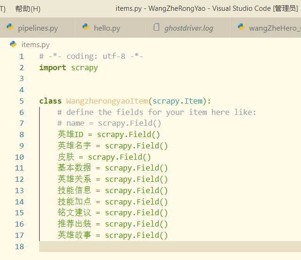This screenshot has height=260, width=301.
Task: Click the 英雄故事 field name
Action: [x=74, y=235]
